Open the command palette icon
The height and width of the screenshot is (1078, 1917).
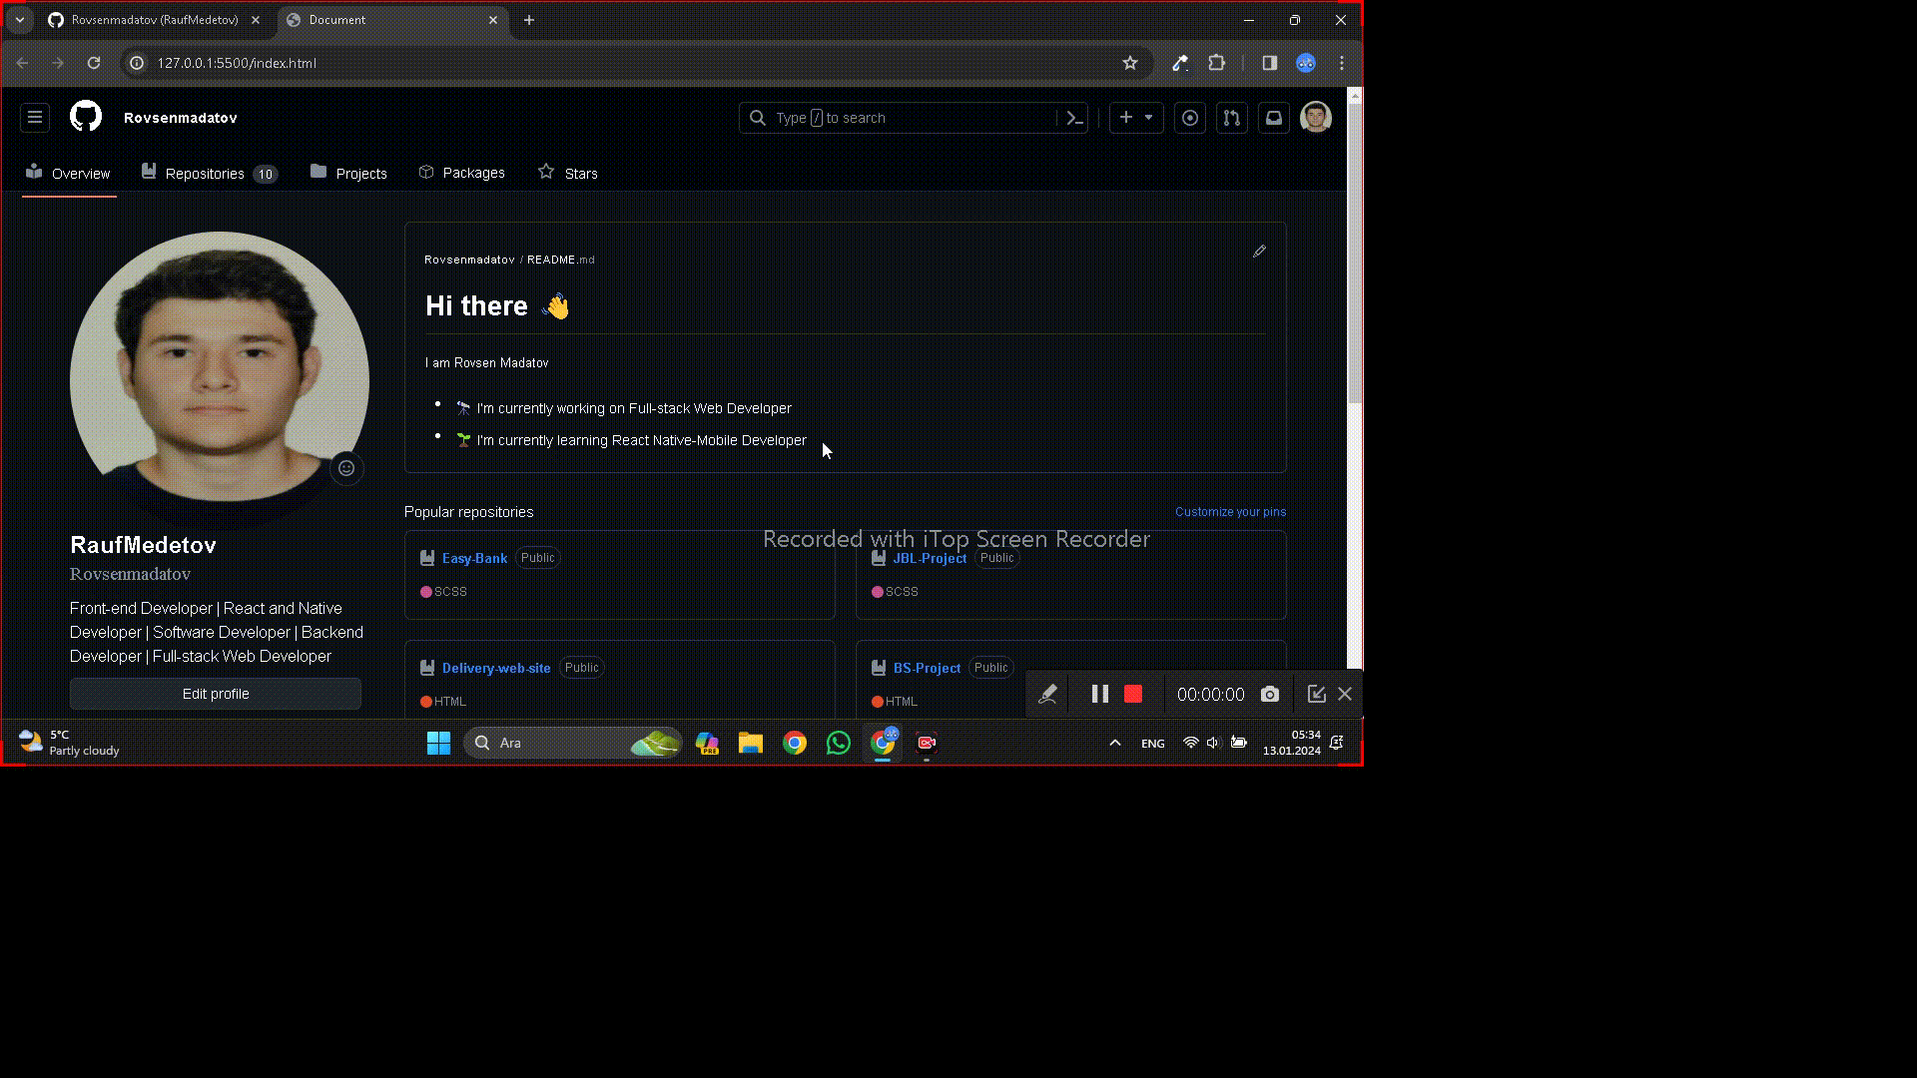[x=1074, y=118]
